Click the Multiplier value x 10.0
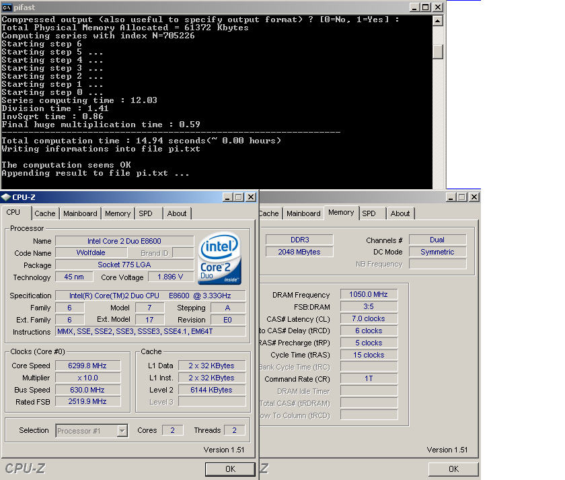The height and width of the screenshot is (480, 565). tap(87, 378)
